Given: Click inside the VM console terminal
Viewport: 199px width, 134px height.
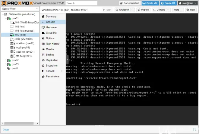Looking at the screenshot, I should (x=132, y=69).
